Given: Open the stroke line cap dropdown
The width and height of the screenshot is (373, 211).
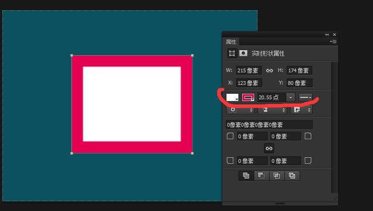Looking at the screenshot, I should pyautogui.click(x=272, y=110).
